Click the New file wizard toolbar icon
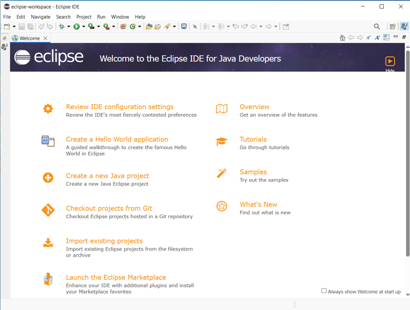Image resolution: width=410 pixels, height=310 pixels. (7, 26)
